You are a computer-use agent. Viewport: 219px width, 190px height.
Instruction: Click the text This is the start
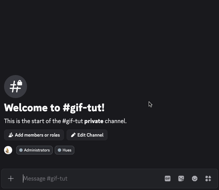coord(27,121)
